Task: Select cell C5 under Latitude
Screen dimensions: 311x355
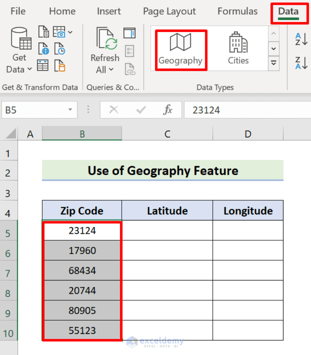Action: (167, 230)
